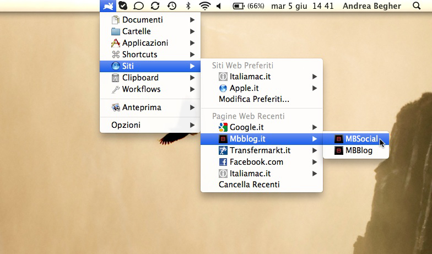
Task: Select Anteprima menu entry
Action: 150,107
